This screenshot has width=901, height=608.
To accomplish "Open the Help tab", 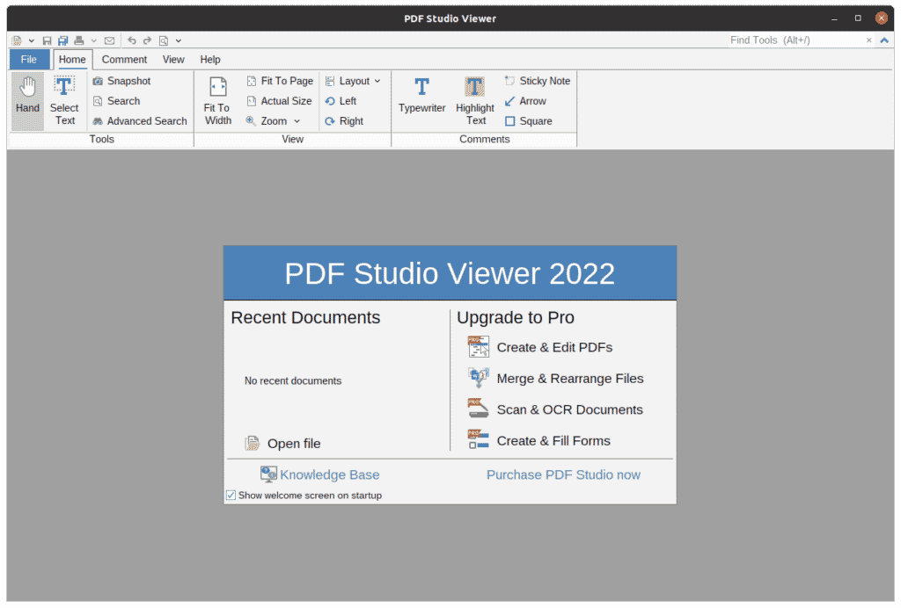I will [210, 60].
